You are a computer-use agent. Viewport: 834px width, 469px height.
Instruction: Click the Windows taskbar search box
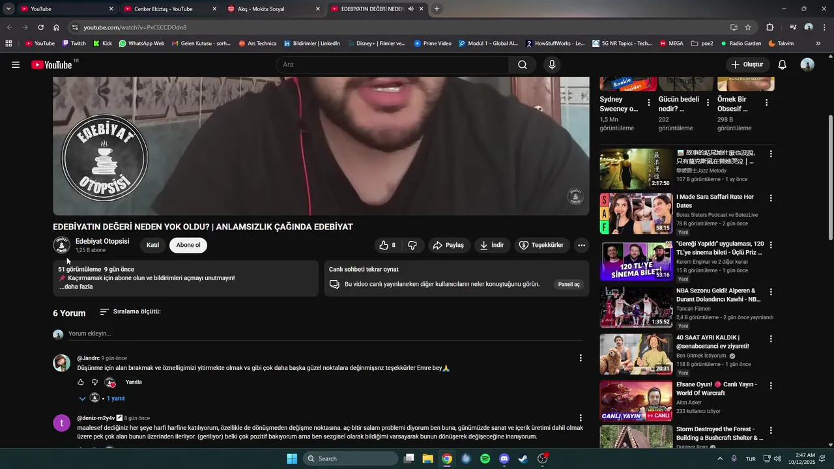click(x=351, y=459)
